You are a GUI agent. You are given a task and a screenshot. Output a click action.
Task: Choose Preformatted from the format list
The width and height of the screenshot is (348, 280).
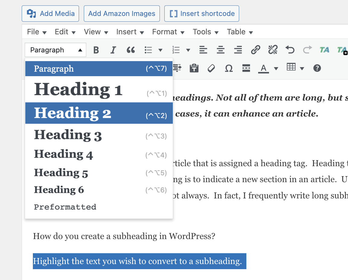99,207
